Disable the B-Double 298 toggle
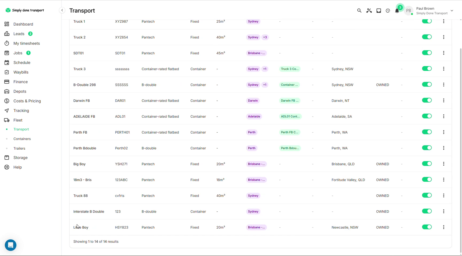 (427, 85)
